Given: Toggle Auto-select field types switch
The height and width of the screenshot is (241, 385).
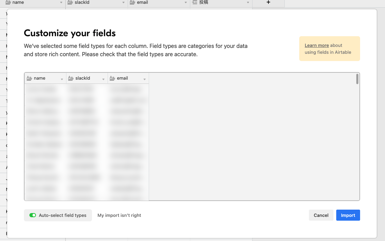Looking at the screenshot, I should pyautogui.click(x=33, y=215).
